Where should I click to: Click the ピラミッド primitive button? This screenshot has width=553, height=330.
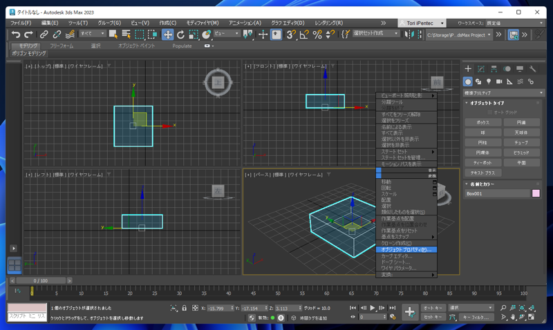[x=522, y=153]
